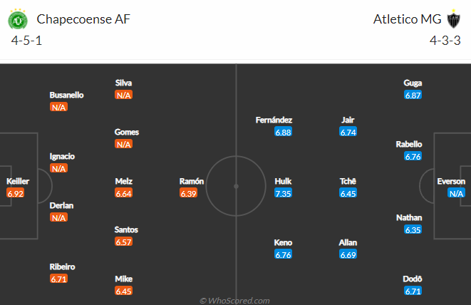
Task: Click Dodô's 6.71 rating badge
Action: coord(413,291)
